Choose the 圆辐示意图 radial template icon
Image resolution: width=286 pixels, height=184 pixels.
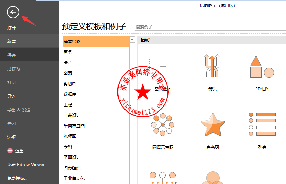(x=163, y=124)
